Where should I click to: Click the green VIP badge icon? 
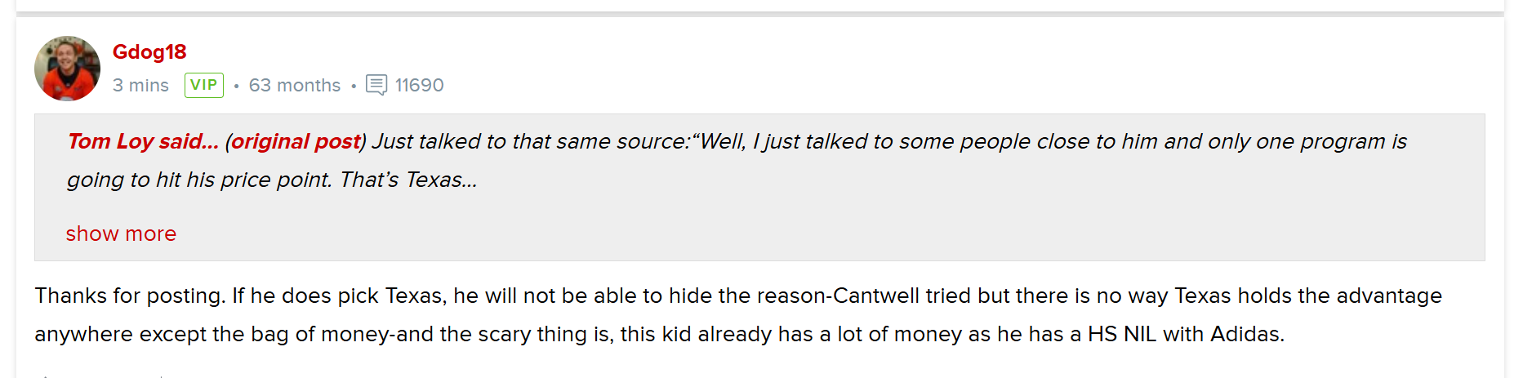click(204, 85)
